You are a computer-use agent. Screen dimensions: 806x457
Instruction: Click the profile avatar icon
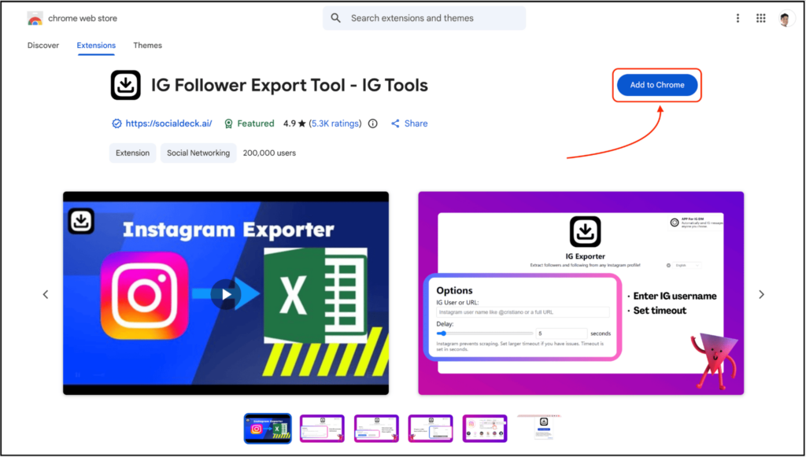[x=786, y=18]
